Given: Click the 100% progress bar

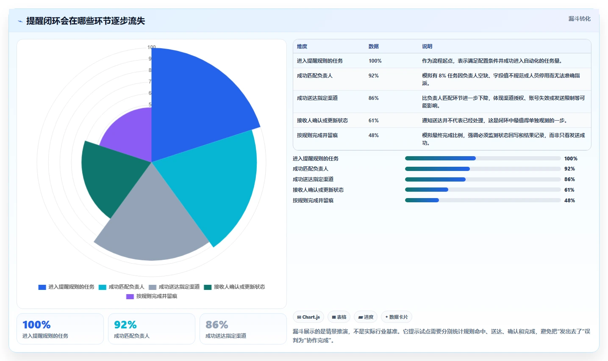Looking at the screenshot, I should (483, 158).
